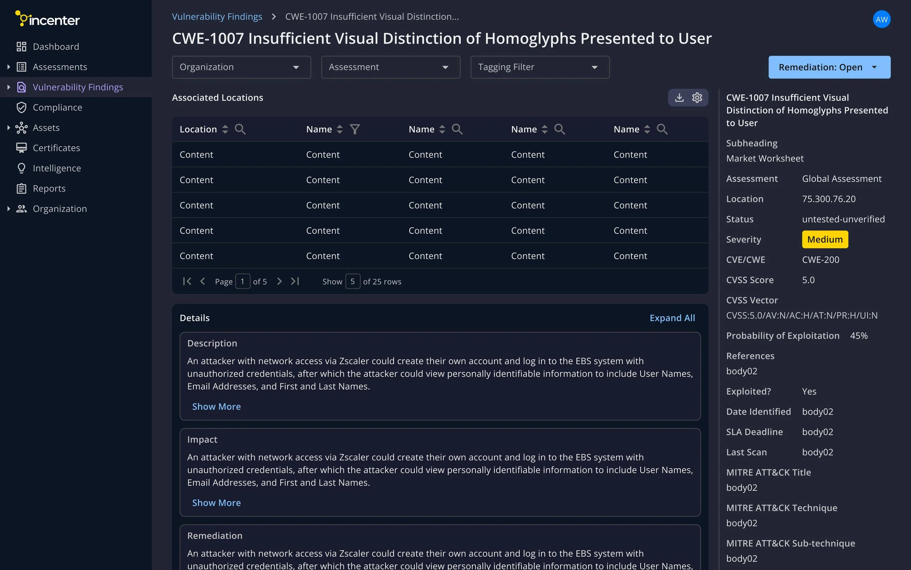Open Compliance from the sidebar
Screen dimensions: 911x570
pos(57,108)
